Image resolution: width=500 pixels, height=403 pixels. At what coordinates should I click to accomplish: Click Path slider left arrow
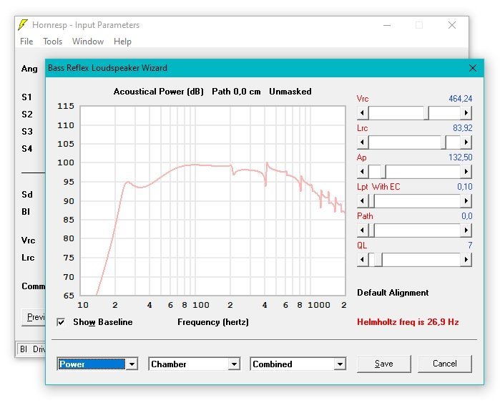363,230
